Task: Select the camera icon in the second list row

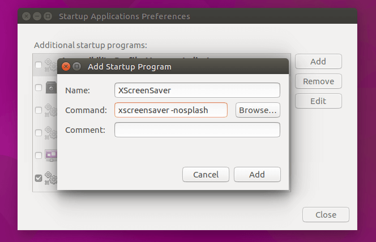Action: pyautogui.click(x=50, y=88)
